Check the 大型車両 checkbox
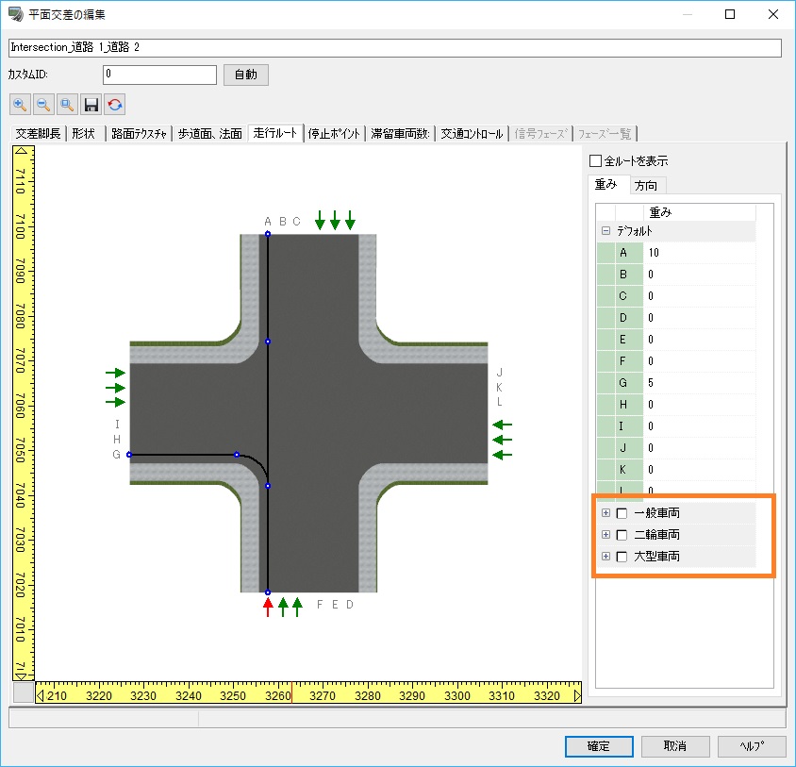 pos(622,557)
